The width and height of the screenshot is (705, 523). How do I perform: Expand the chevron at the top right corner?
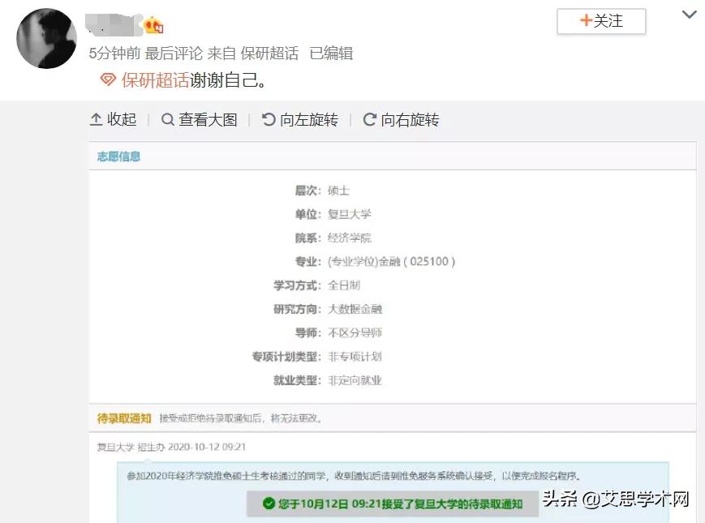(x=689, y=15)
